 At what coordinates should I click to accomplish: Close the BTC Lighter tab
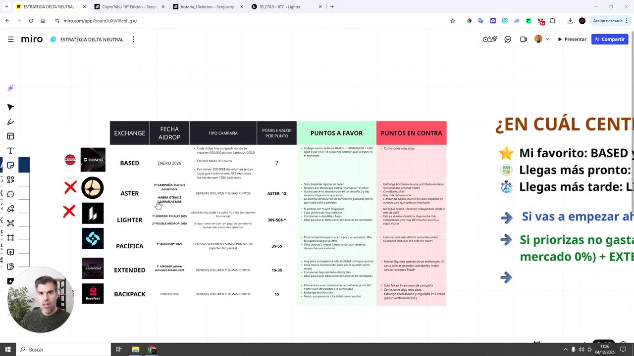pyautogui.click(x=320, y=7)
